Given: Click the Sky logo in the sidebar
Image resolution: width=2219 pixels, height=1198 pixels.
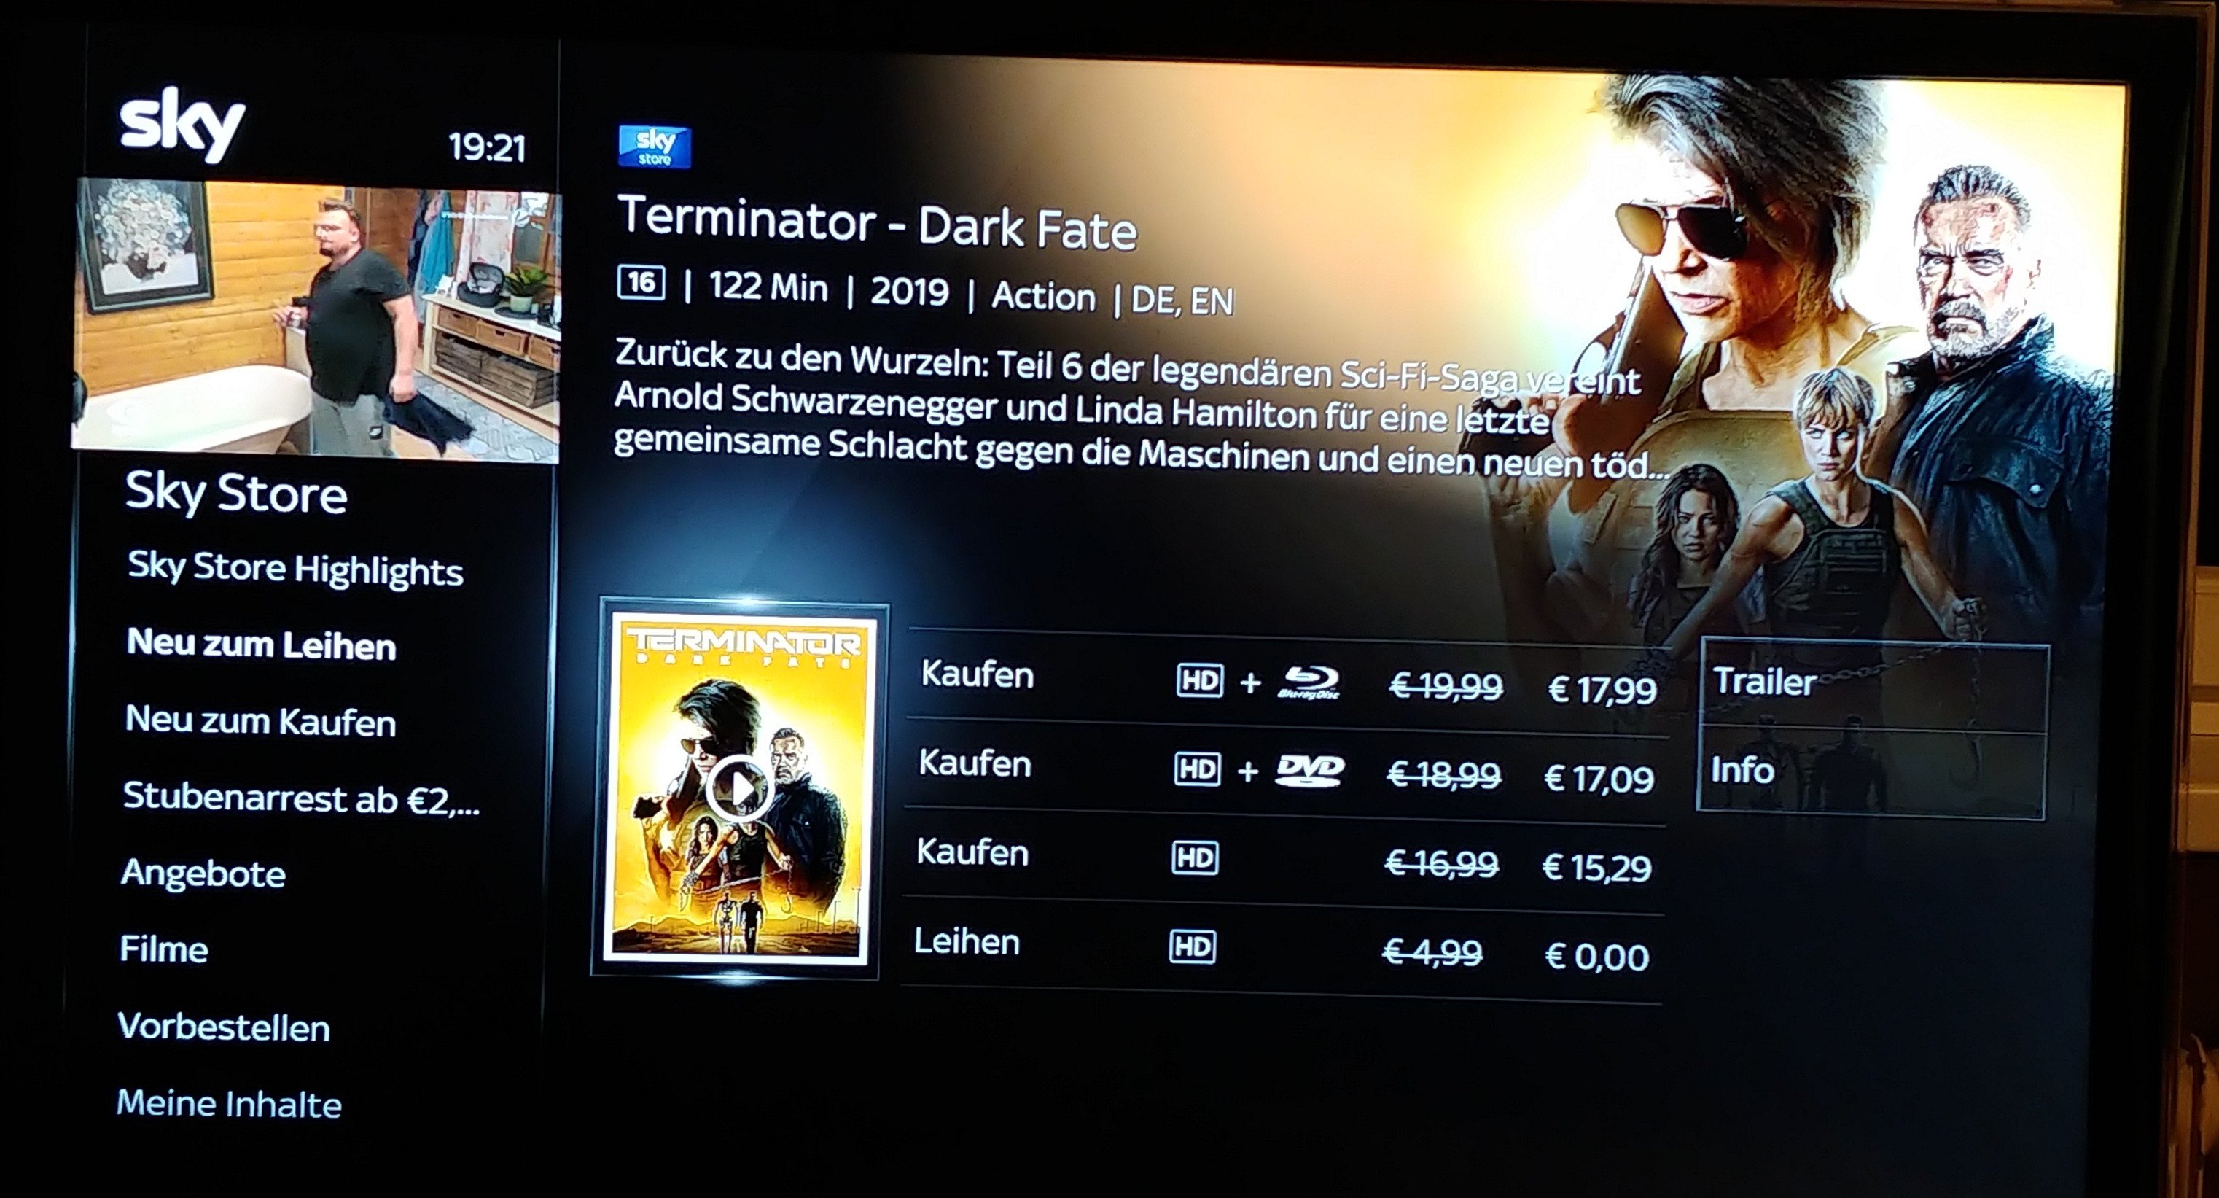Looking at the screenshot, I should (183, 124).
